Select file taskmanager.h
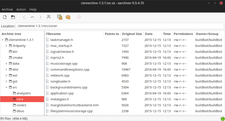225x121 pixels. pos(62,40)
